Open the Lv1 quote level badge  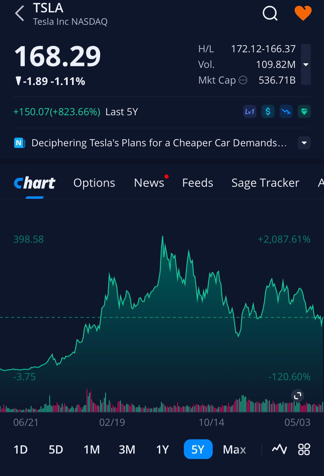[x=250, y=112]
